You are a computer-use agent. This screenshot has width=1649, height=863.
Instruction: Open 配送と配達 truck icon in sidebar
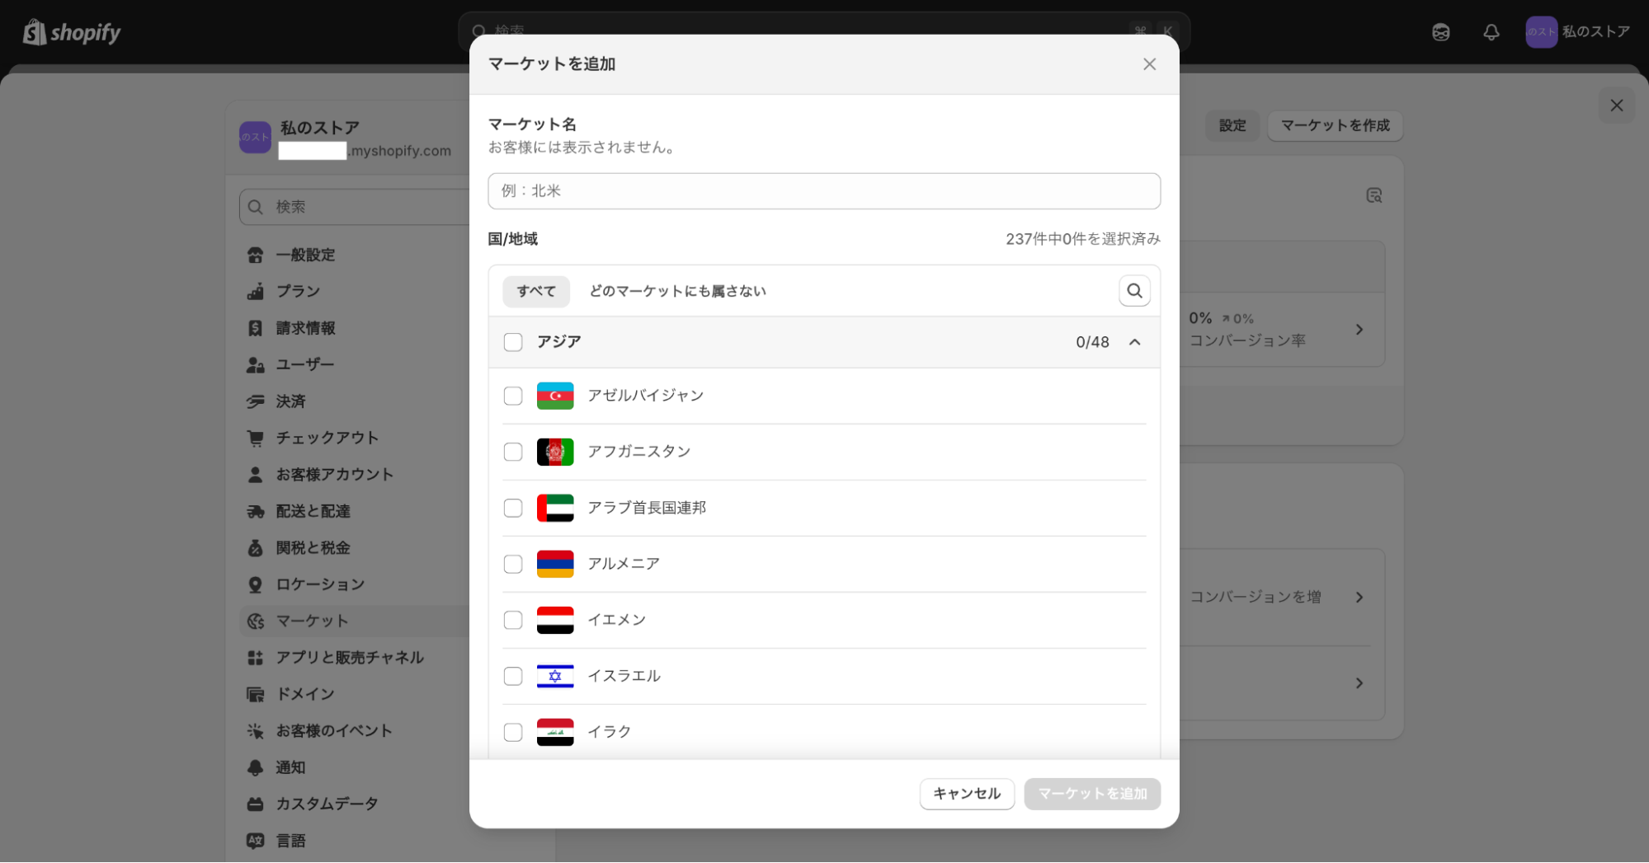[256, 512]
